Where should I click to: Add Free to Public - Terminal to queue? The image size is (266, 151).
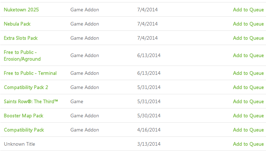pos(248,73)
